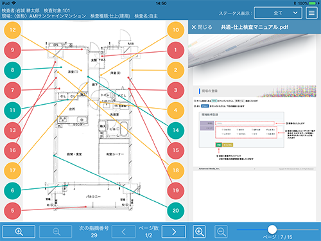321x241 pixels.
Task: Select red inspection marker number 5
Action: point(12,211)
